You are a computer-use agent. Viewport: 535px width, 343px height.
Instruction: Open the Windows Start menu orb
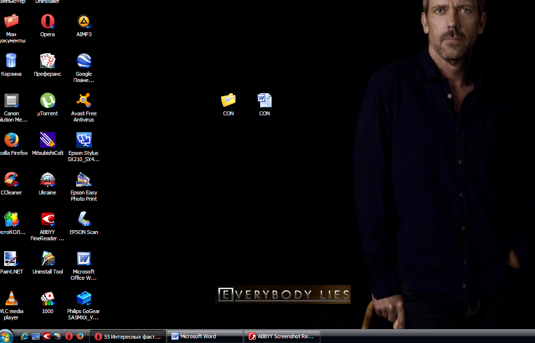[x=6, y=336]
